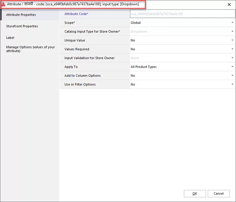Expand Add to Column Options dropdown

[232, 76]
